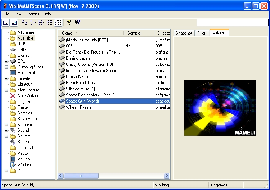270x190 pixels.
Task: Open About via yellow question mark icon
Action: (x=69, y=23)
